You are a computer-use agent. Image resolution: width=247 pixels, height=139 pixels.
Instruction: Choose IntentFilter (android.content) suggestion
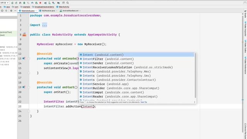click(137, 59)
